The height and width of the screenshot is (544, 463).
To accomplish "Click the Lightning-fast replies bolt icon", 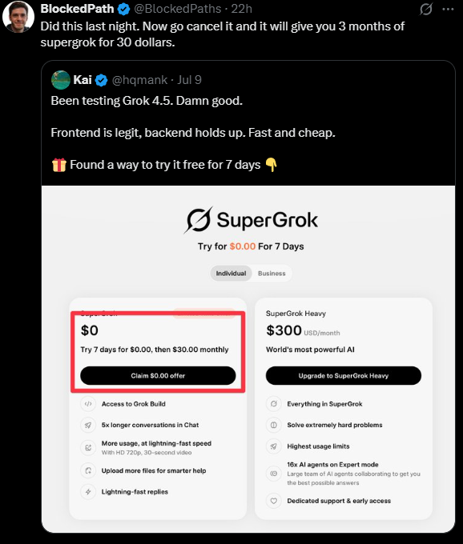I will [x=88, y=492].
